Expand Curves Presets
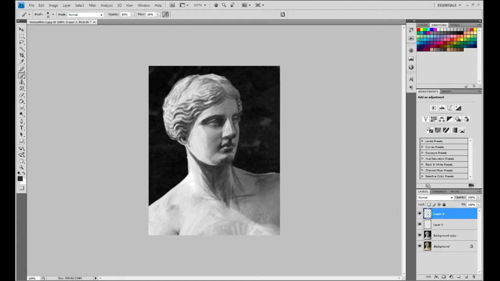This screenshot has height=281, width=500. (422, 147)
